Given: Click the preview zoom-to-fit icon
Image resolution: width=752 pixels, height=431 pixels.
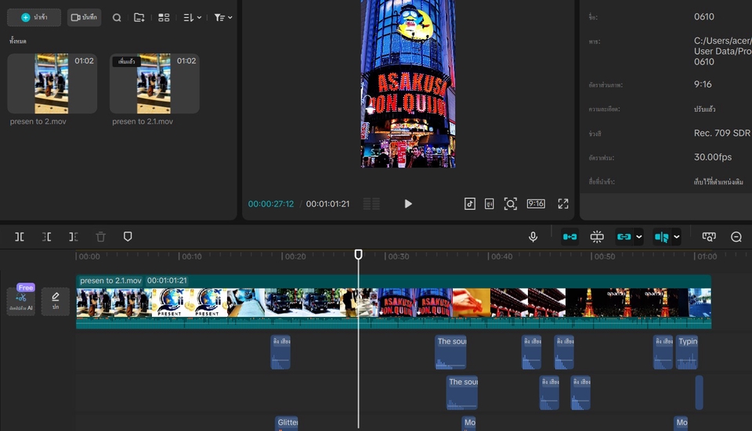Looking at the screenshot, I should 510,204.
